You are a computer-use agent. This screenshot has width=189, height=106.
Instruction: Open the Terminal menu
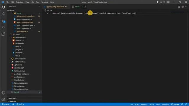(45, 2)
